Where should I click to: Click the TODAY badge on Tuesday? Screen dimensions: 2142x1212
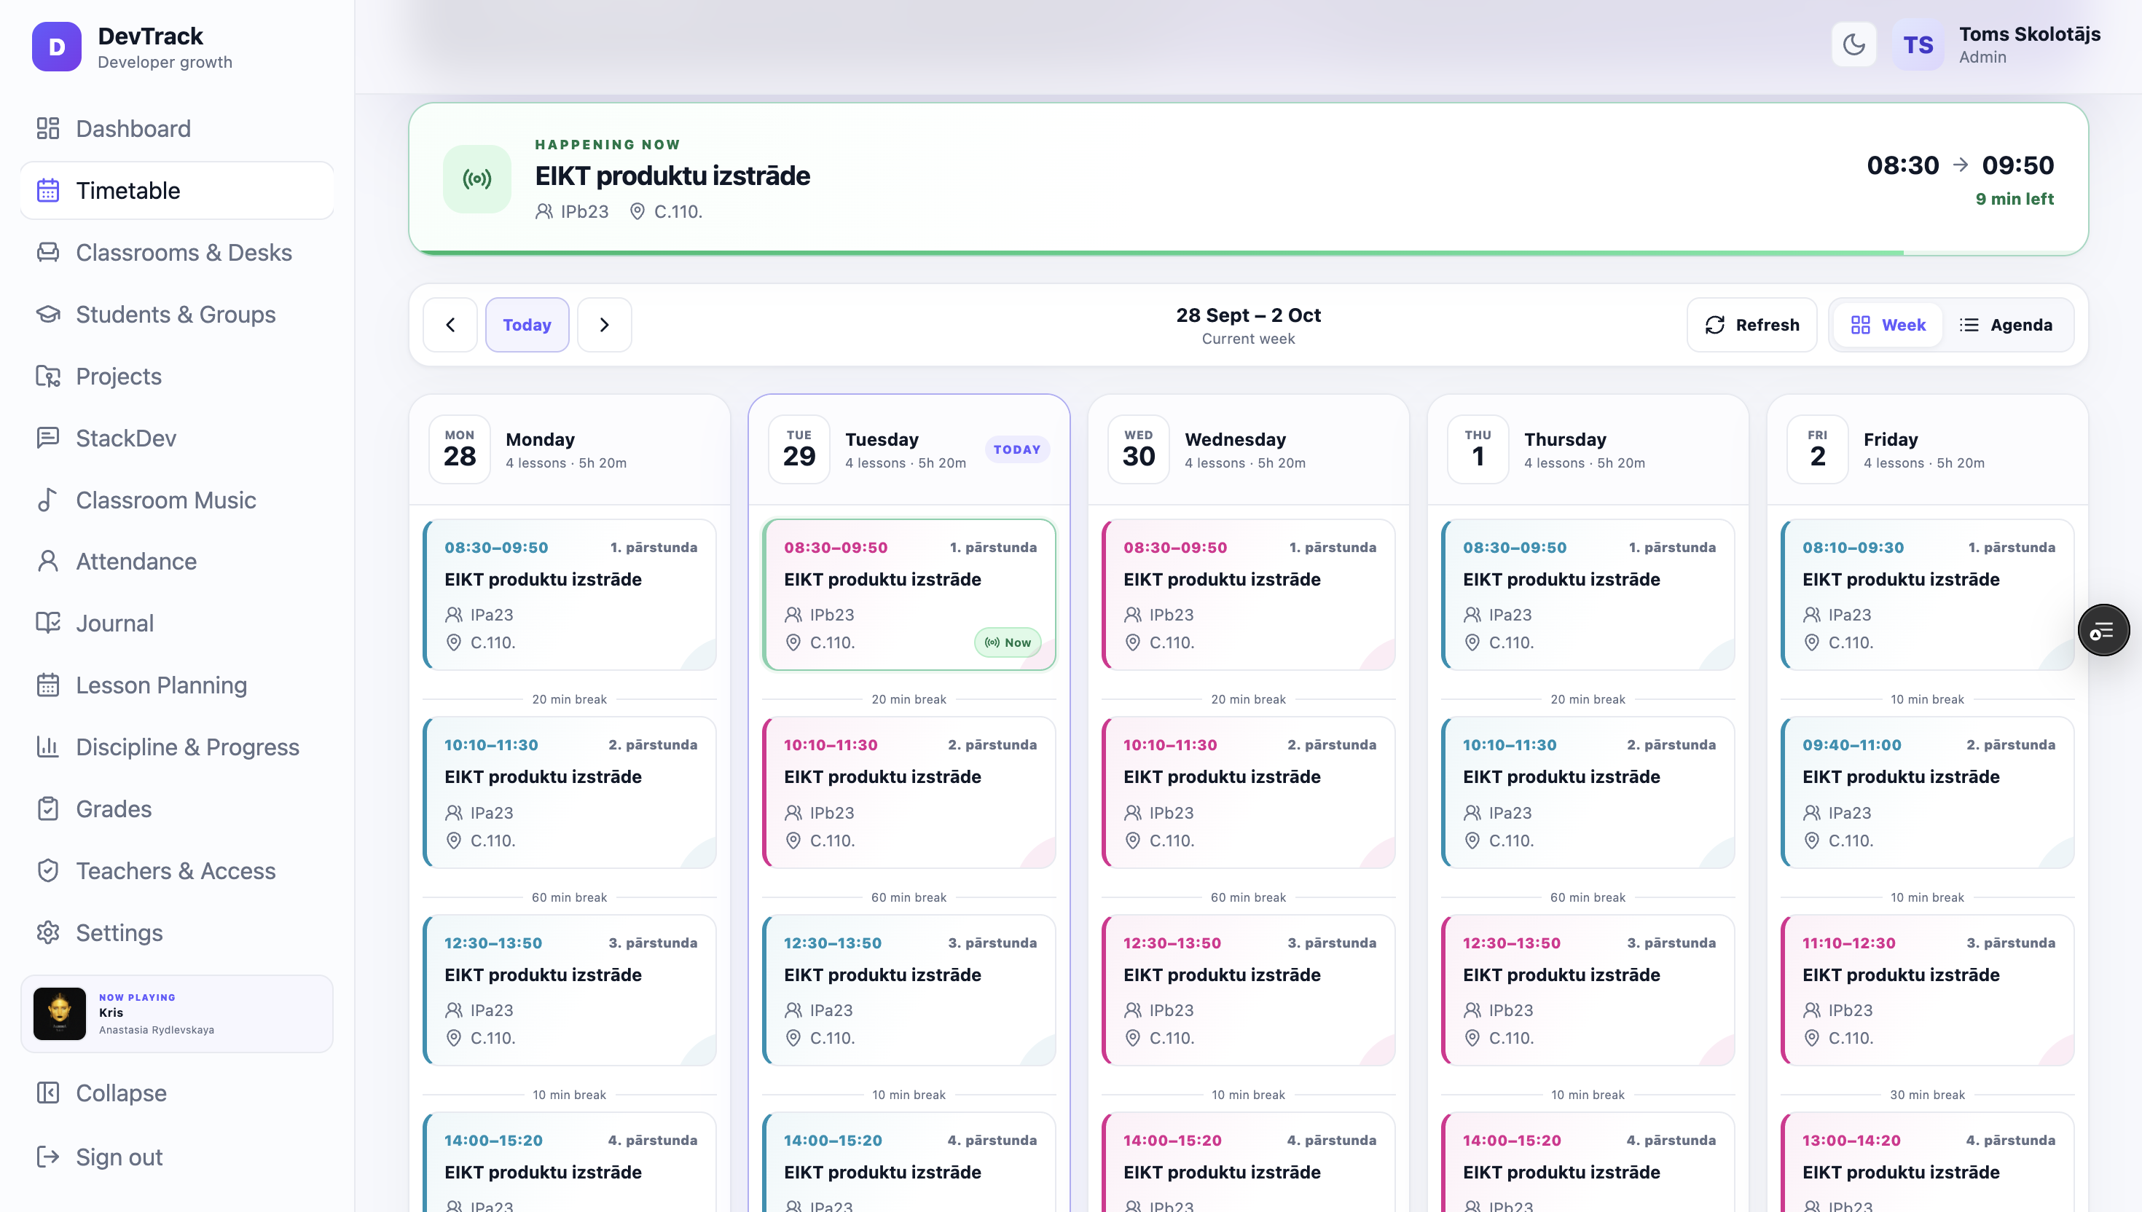tap(1016, 449)
